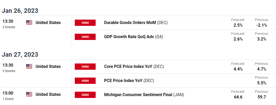Select the HIGH badge for Michigan Consumer Sentiment

[85, 95]
